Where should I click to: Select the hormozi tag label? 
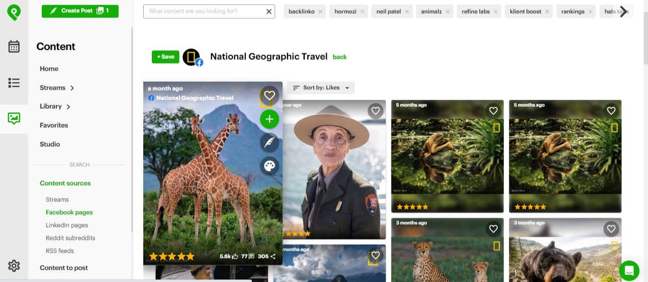[x=345, y=11]
